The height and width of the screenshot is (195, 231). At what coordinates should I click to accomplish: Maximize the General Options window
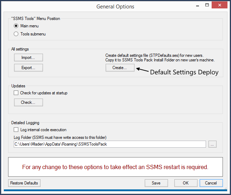207,5
